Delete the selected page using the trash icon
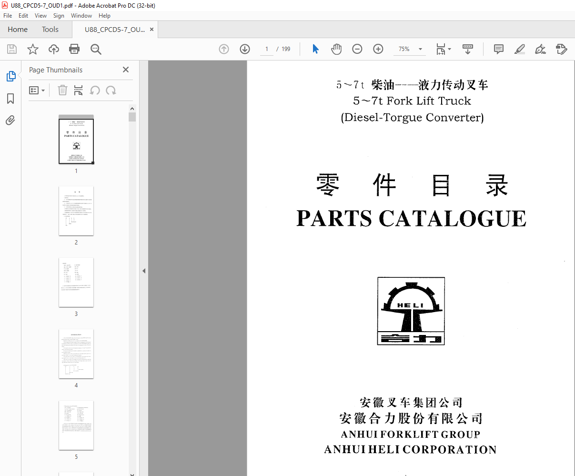575x476 pixels. pyautogui.click(x=62, y=90)
